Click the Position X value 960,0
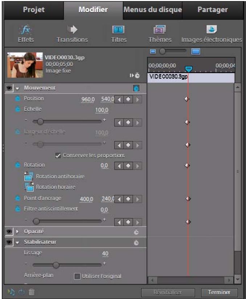This screenshot has width=246, height=299. tap(88, 99)
